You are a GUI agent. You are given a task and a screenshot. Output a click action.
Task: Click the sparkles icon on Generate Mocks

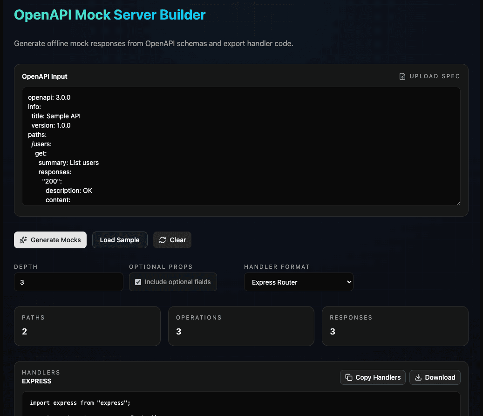click(x=23, y=240)
